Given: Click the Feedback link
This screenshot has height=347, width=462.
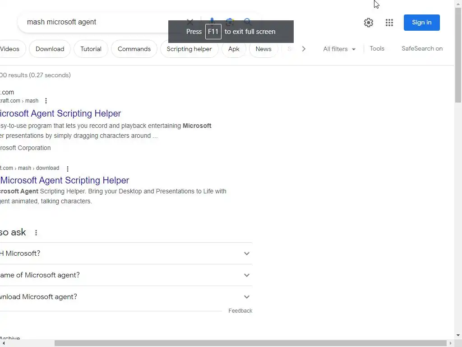Looking at the screenshot, I should tap(240, 311).
